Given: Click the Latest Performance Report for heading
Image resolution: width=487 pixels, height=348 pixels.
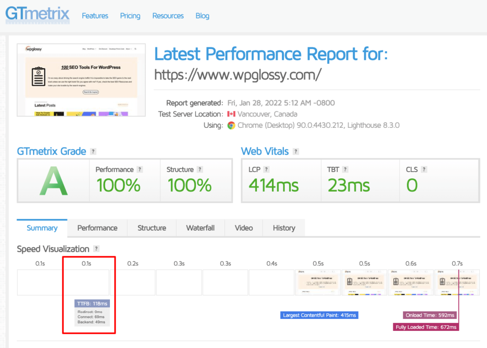Looking at the screenshot, I should click(x=271, y=54).
